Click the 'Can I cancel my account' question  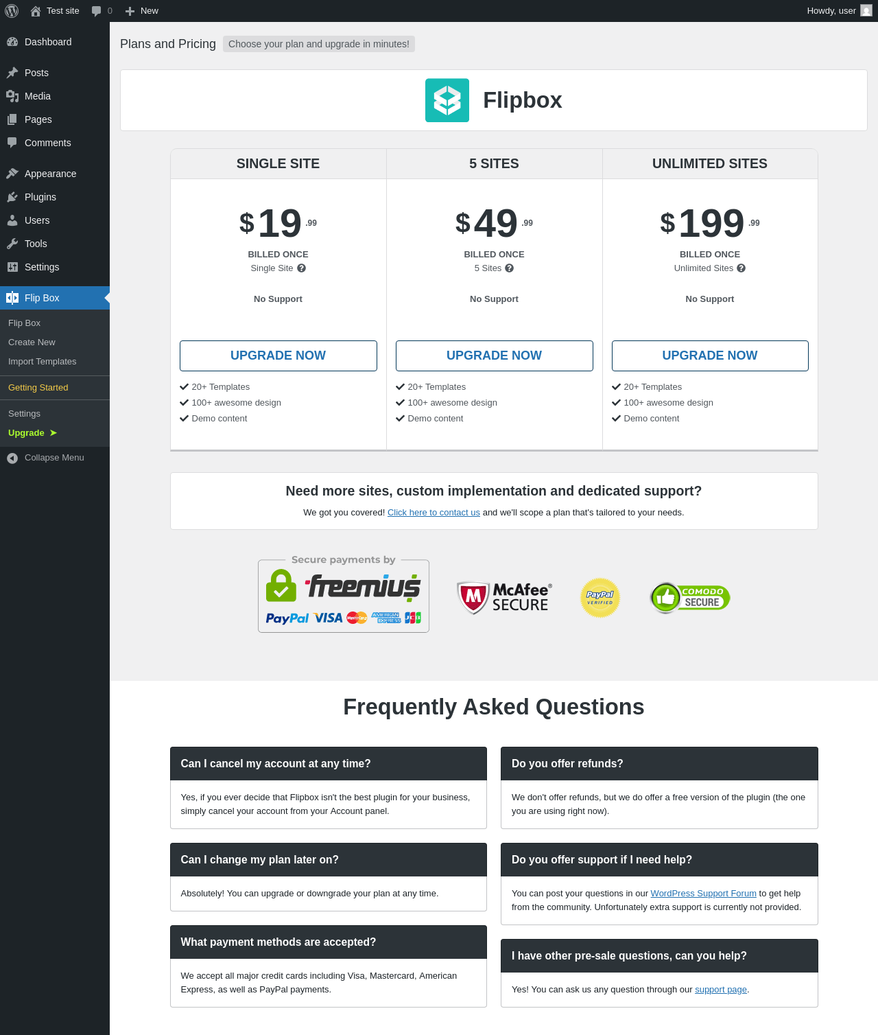(x=329, y=764)
